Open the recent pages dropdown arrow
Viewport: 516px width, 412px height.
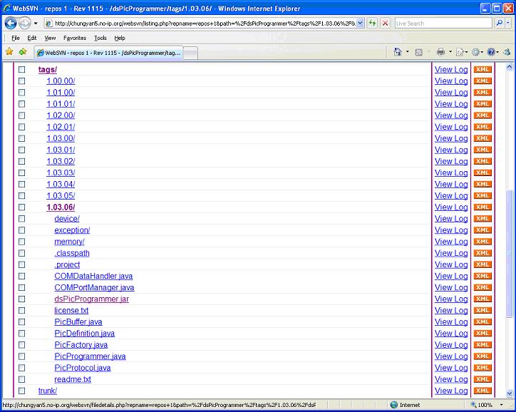[x=36, y=24]
